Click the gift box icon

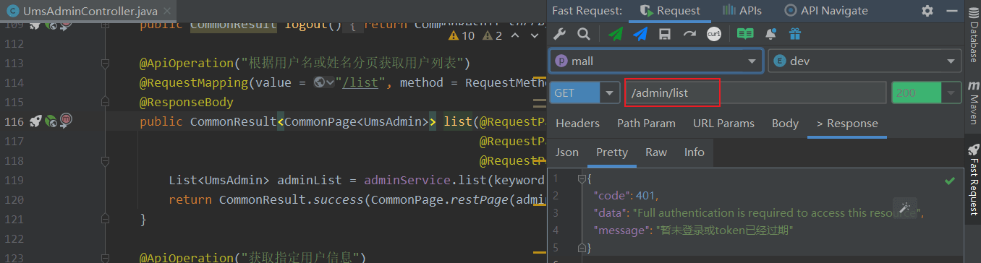tap(795, 34)
